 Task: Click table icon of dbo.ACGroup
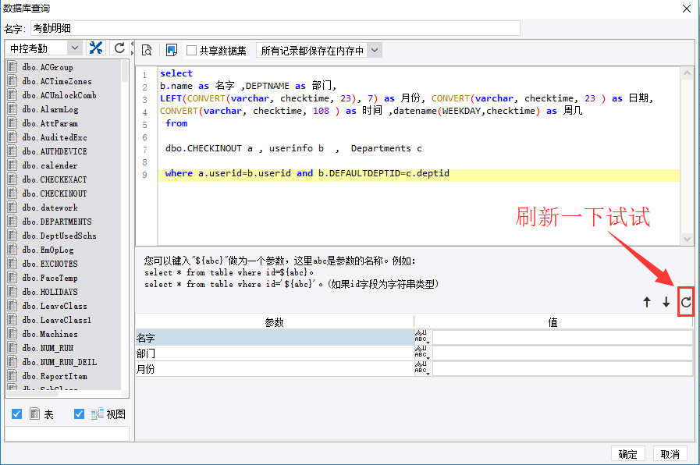[12, 67]
